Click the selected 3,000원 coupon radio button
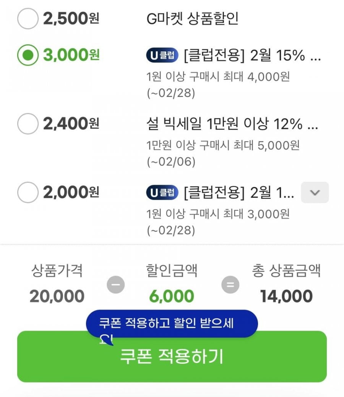 tap(28, 55)
